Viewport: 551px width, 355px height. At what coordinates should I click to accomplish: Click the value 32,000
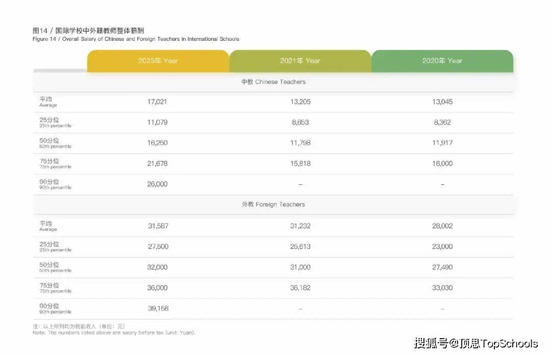coord(157,267)
